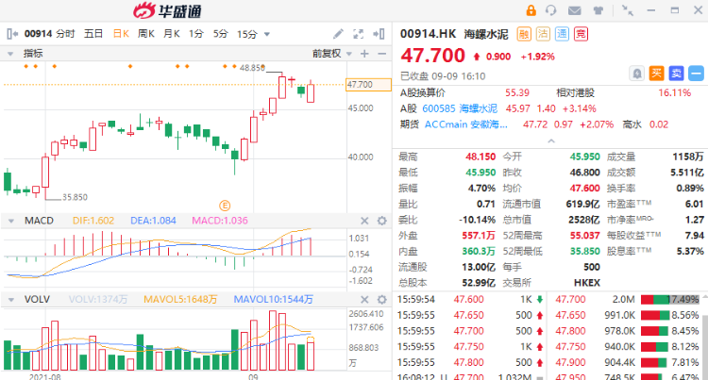The height and width of the screenshot is (380, 708).
Task: Click 最高 value 48.150
Action: pos(480,157)
